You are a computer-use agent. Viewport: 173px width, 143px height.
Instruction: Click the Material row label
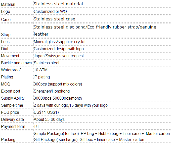8,5
